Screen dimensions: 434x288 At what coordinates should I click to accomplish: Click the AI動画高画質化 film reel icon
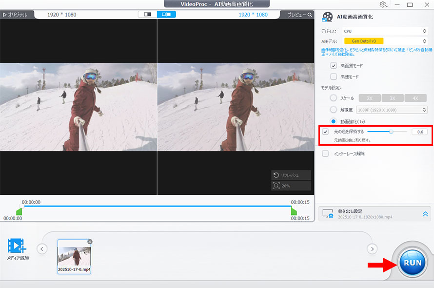click(x=327, y=17)
